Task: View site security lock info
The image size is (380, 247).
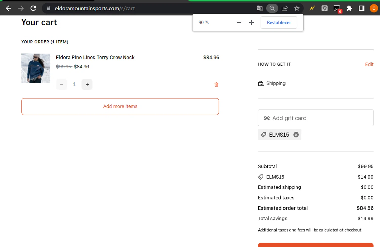Action: click(x=49, y=8)
